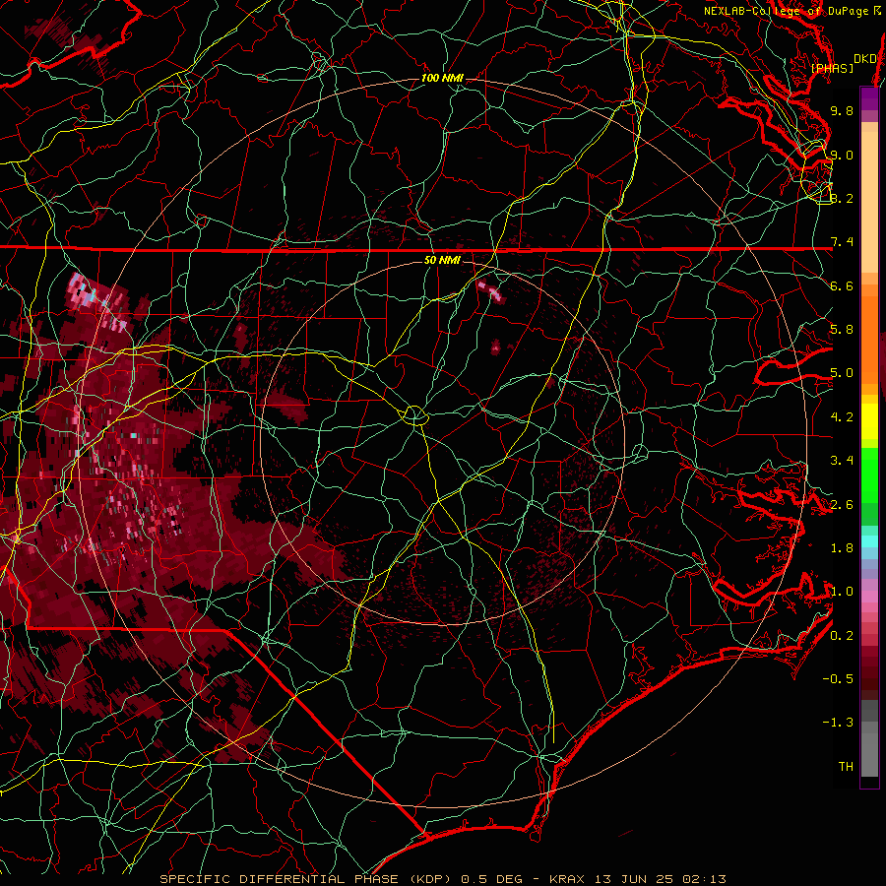
Task: Select the [PHAS] unit label above the color bar
Action: pyautogui.click(x=832, y=68)
